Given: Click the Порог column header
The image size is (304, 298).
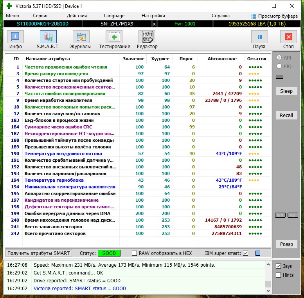Looking at the screenshot, I should click(x=186, y=59).
